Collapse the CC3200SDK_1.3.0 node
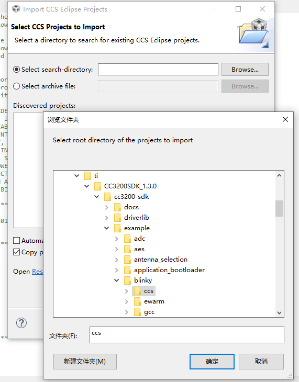Viewport: 299px width, 382px height. (87, 186)
